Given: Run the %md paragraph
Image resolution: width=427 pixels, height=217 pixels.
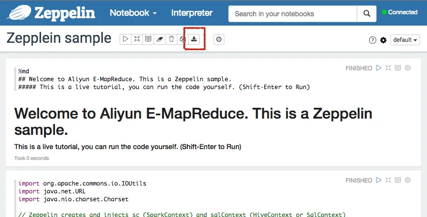Looking at the screenshot, I should click(379, 68).
